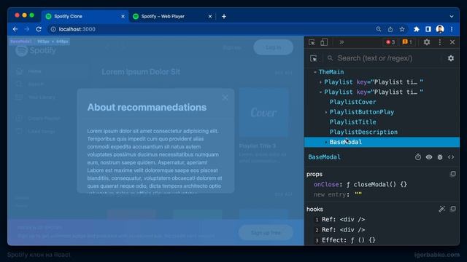Close the Spotify – Web Player tab
This screenshot has width=467, height=262.
tap(210, 16)
